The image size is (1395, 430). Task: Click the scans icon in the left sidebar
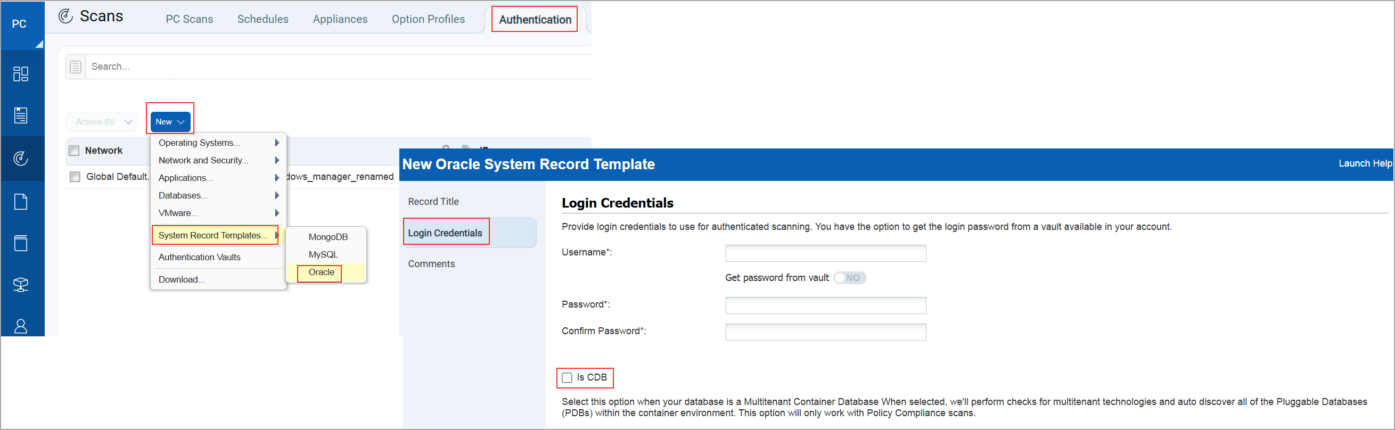(x=22, y=158)
